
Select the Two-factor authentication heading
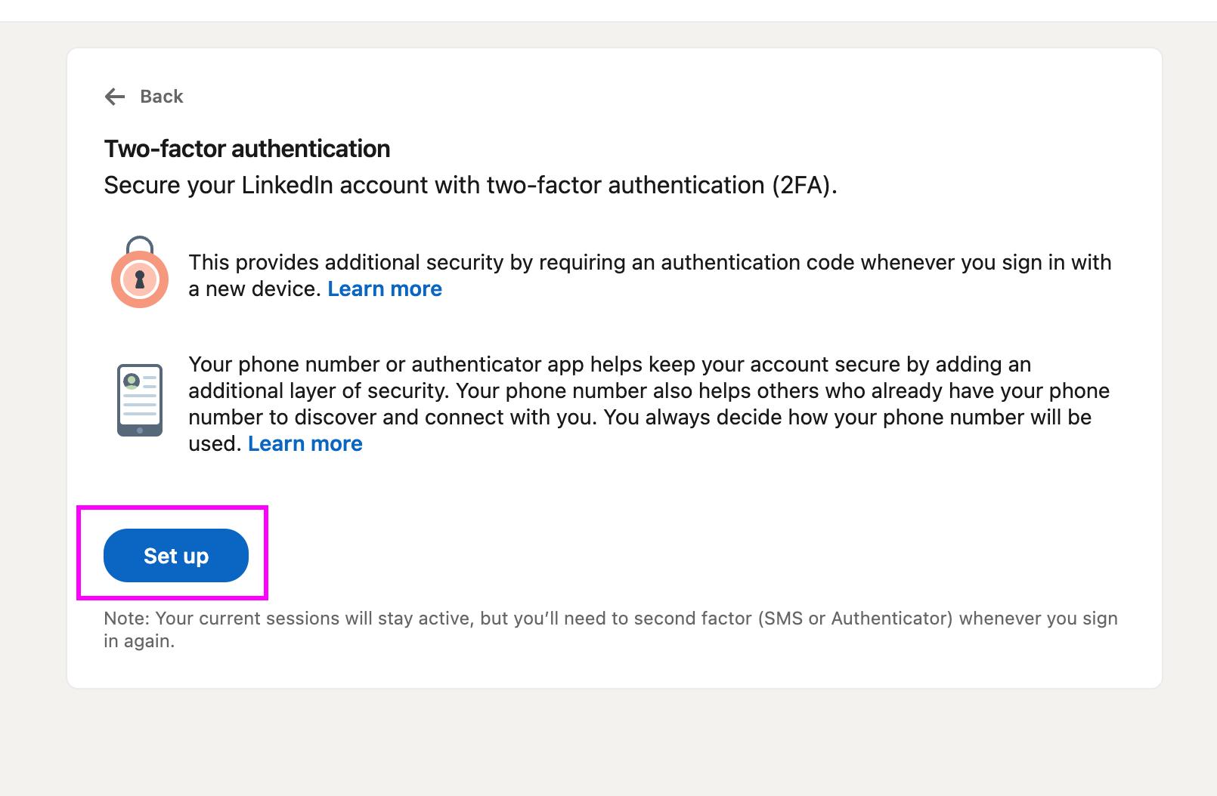(x=246, y=149)
